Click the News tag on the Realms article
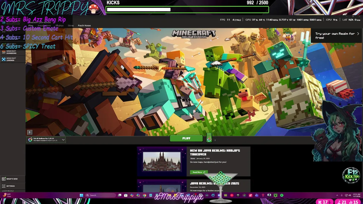The height and width of the screenshot is (204, 363). coord(193,158)
